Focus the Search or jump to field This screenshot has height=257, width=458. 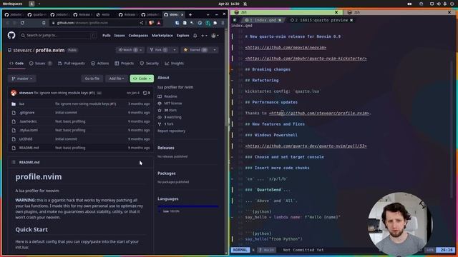[59, 35]
